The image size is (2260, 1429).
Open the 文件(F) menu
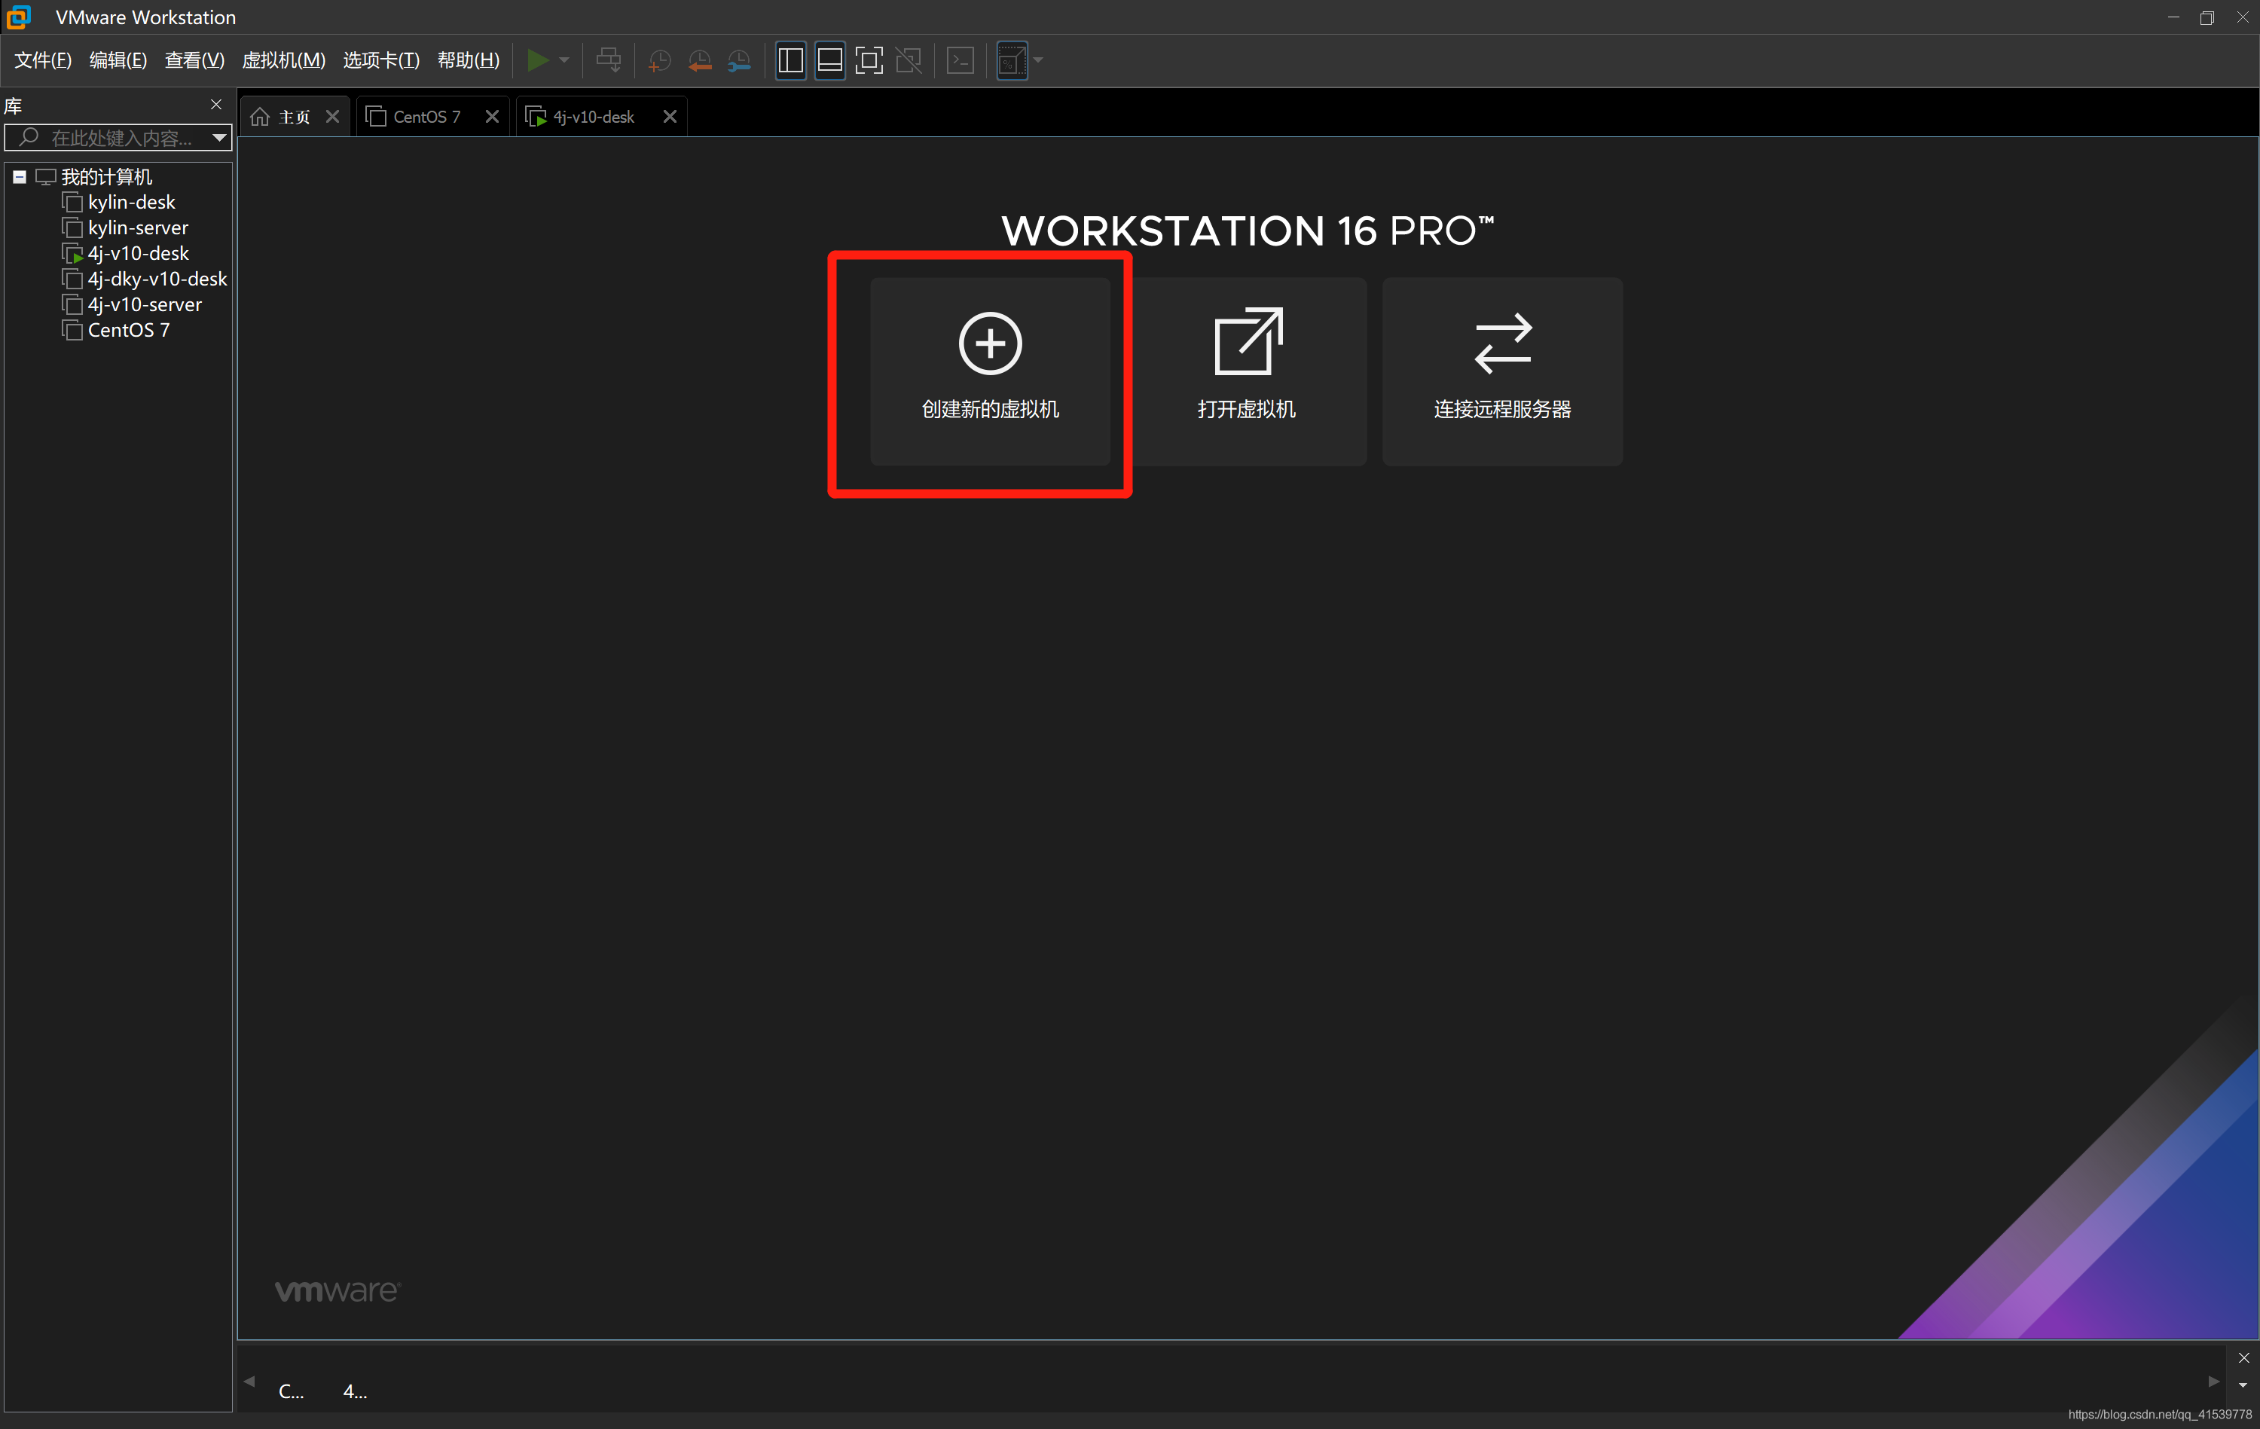pos(43,61)
